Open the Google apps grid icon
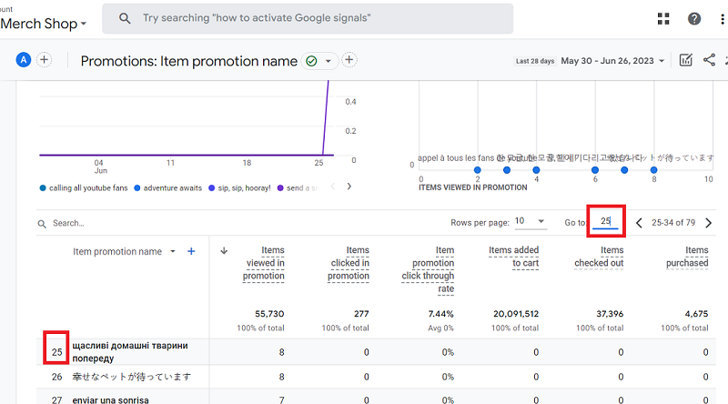Image resolution: width=728 pixels, height=404 pixels. 663,19
